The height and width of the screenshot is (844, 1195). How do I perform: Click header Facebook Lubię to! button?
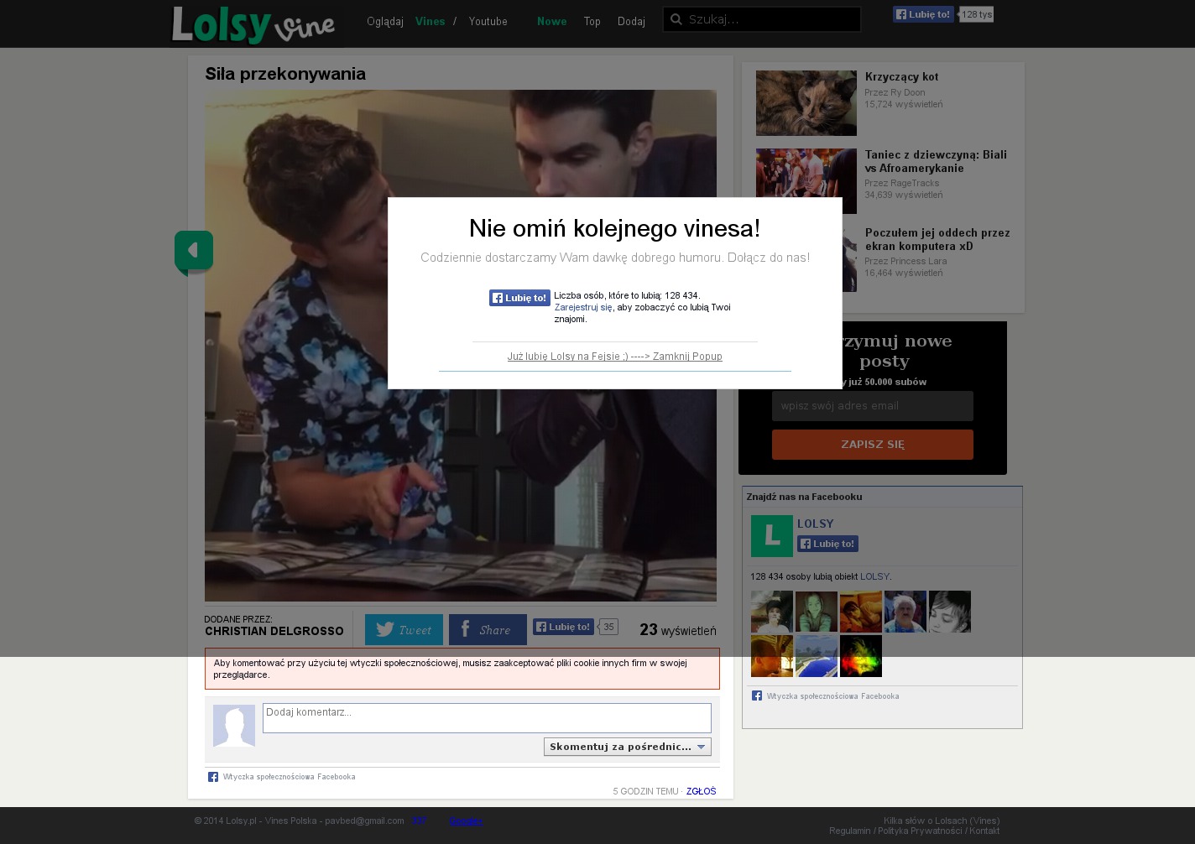click(x=922, y=14)
